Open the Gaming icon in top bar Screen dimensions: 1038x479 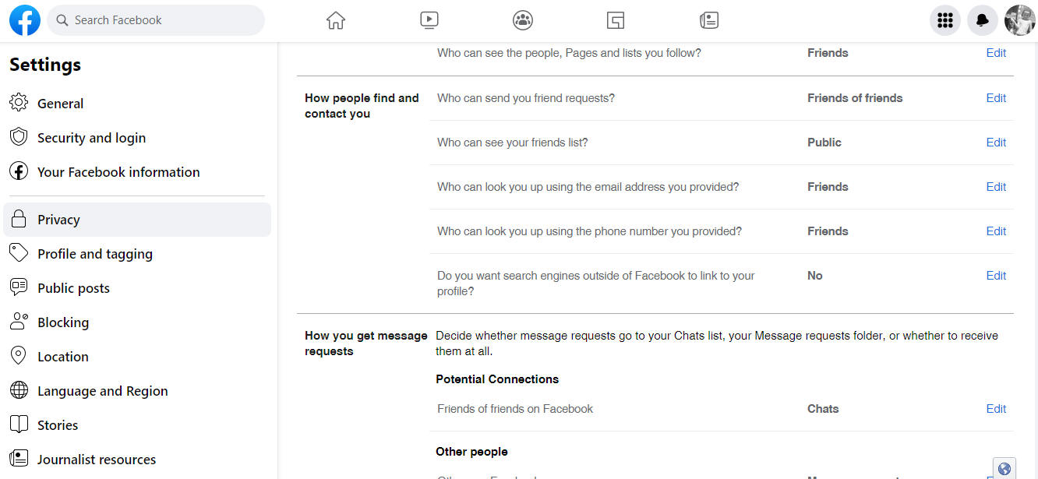[x=616, y=20]
